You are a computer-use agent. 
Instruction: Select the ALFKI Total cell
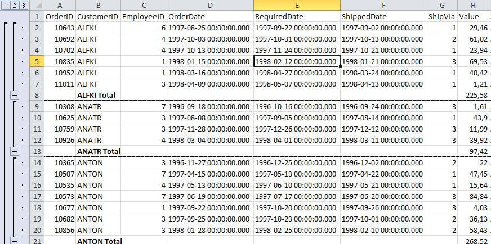click(x=99, y=96)
